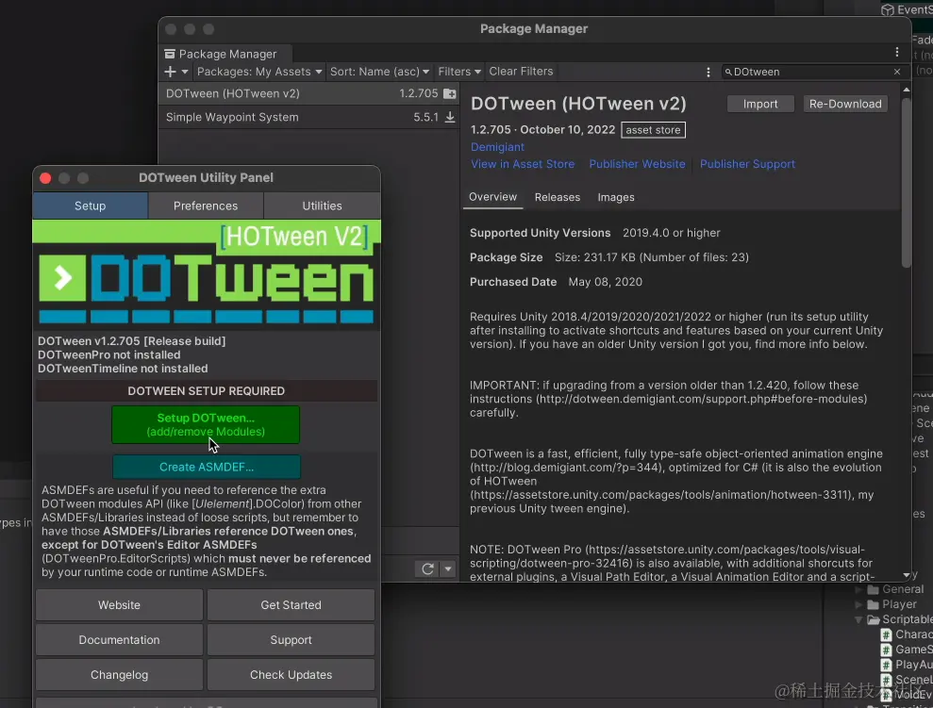
Task: Select the Player folder icon
Action: tap(873, 604)
